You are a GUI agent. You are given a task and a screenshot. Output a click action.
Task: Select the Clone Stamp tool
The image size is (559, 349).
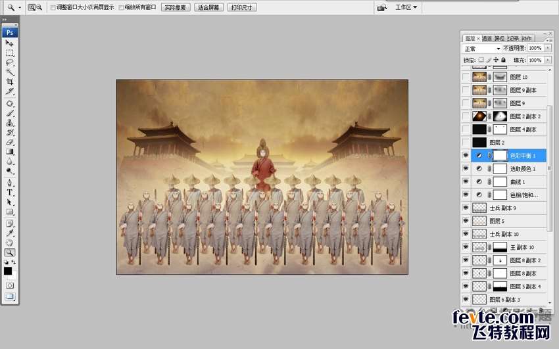click(10, 123)
